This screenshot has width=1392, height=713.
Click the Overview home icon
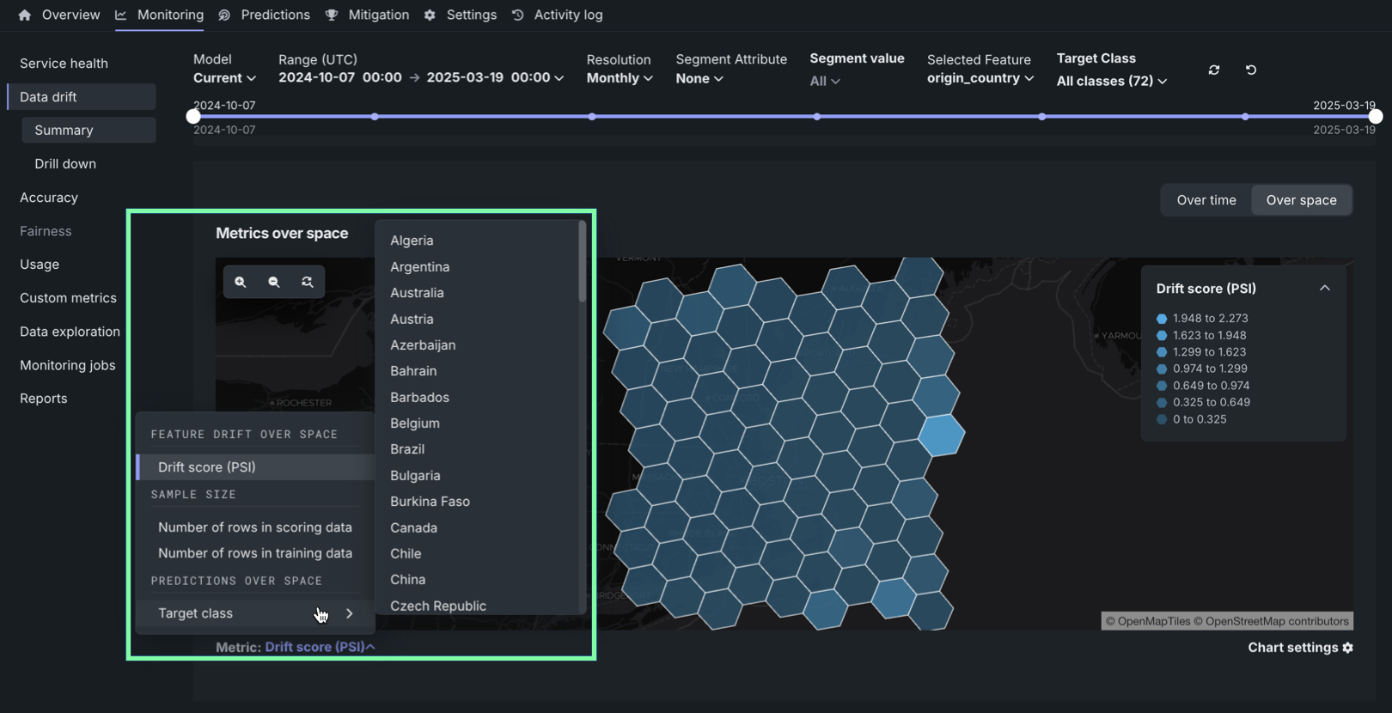25,15
